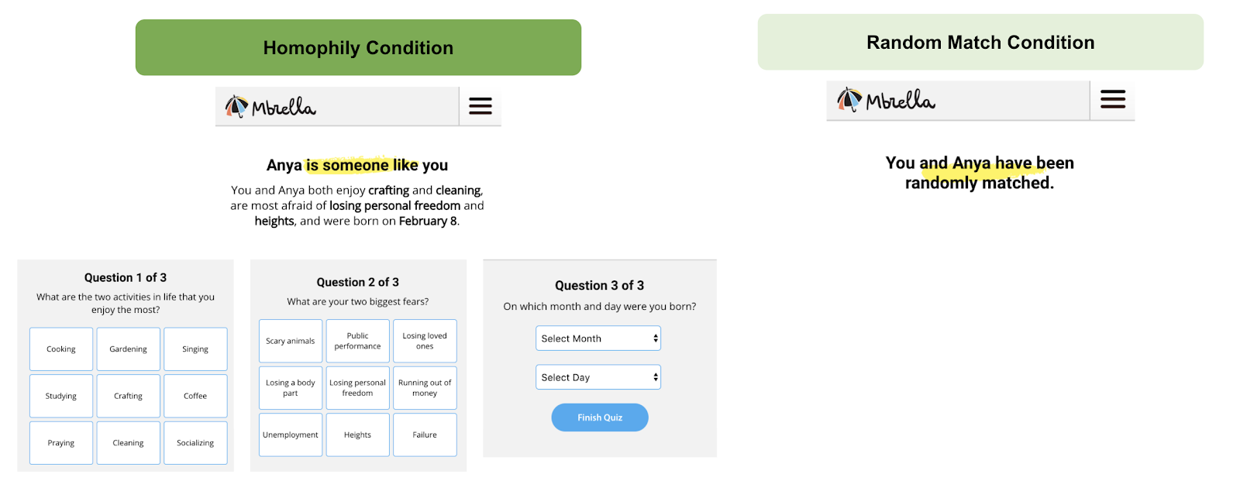The width and height of the screenshot is (1240, 481).
Task: Choose the Failure fear option
Action: click(425, 435)
